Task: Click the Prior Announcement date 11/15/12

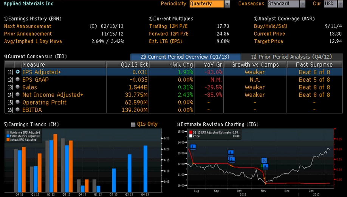Action: pyautogui.click(x=112, y=34)
